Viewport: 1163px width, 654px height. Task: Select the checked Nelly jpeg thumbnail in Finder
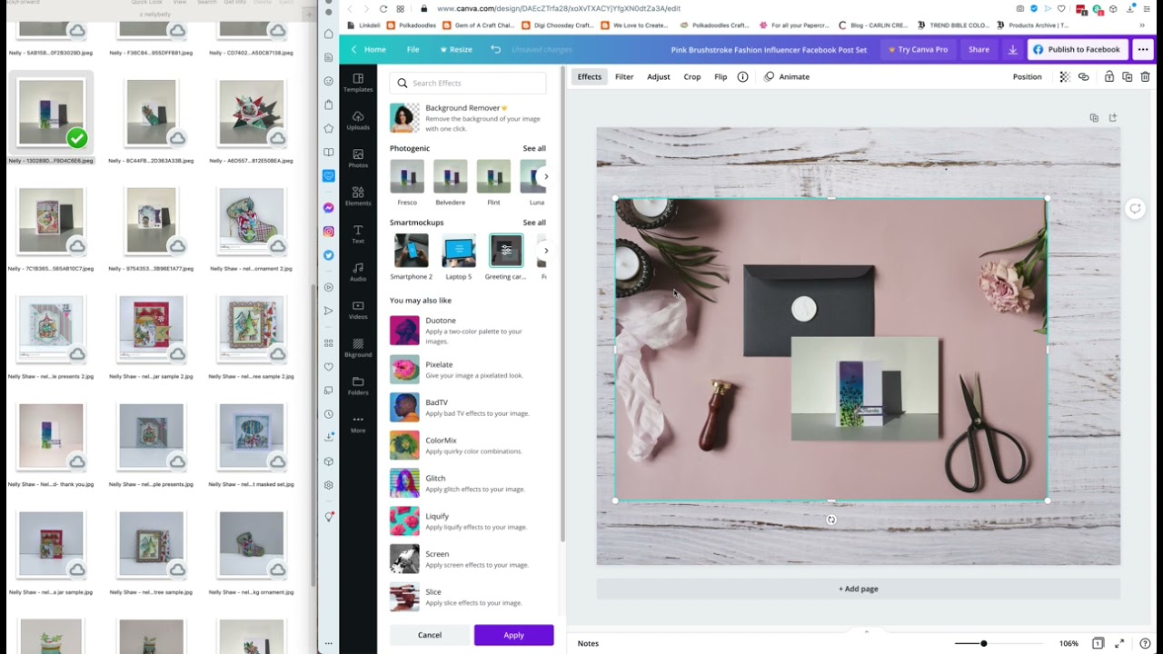[x=51, y=113]
